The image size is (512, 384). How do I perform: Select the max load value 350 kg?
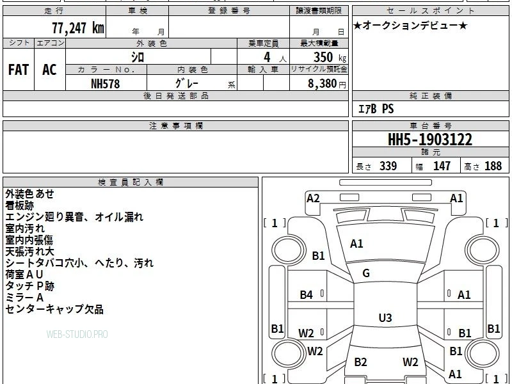pyautogui.click(x=330, y=58)
